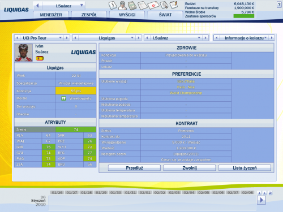Go to previous rider with top-left arrow

[37, 6]
